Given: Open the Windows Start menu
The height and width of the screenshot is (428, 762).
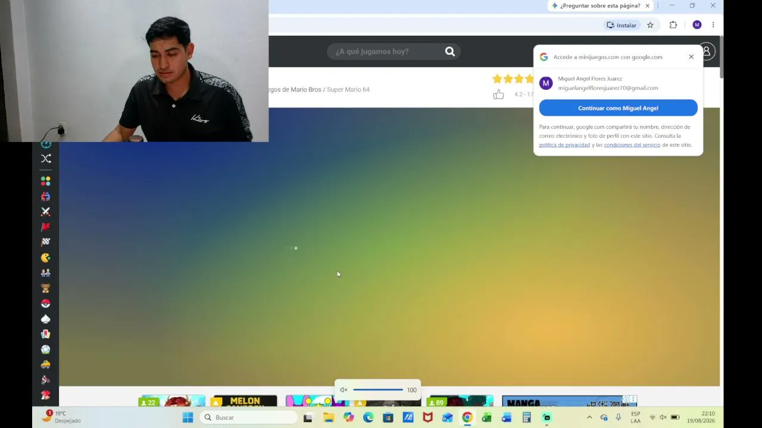Looking at the screenshot, I should [x=188, y=417].
